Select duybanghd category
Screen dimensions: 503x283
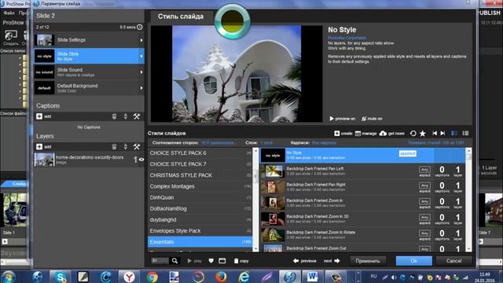(200, 220)
